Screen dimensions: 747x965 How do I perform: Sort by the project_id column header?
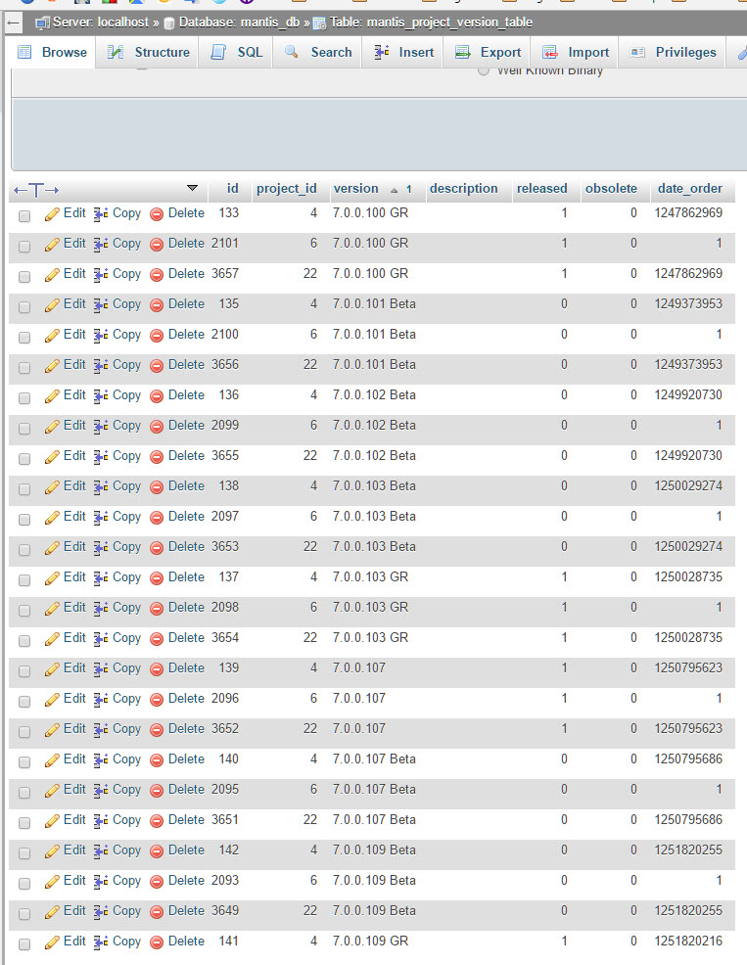[286, 189]
